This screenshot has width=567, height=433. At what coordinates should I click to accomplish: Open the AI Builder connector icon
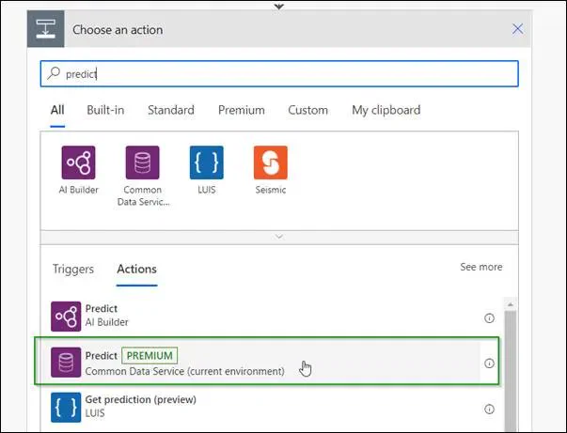point(78,162)
